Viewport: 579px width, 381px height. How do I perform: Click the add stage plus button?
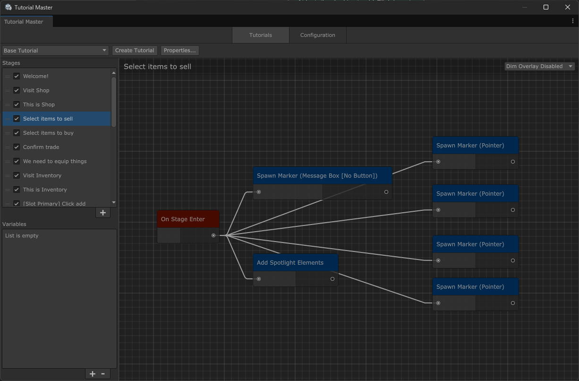pyautogui.click(x=103, y=213)
